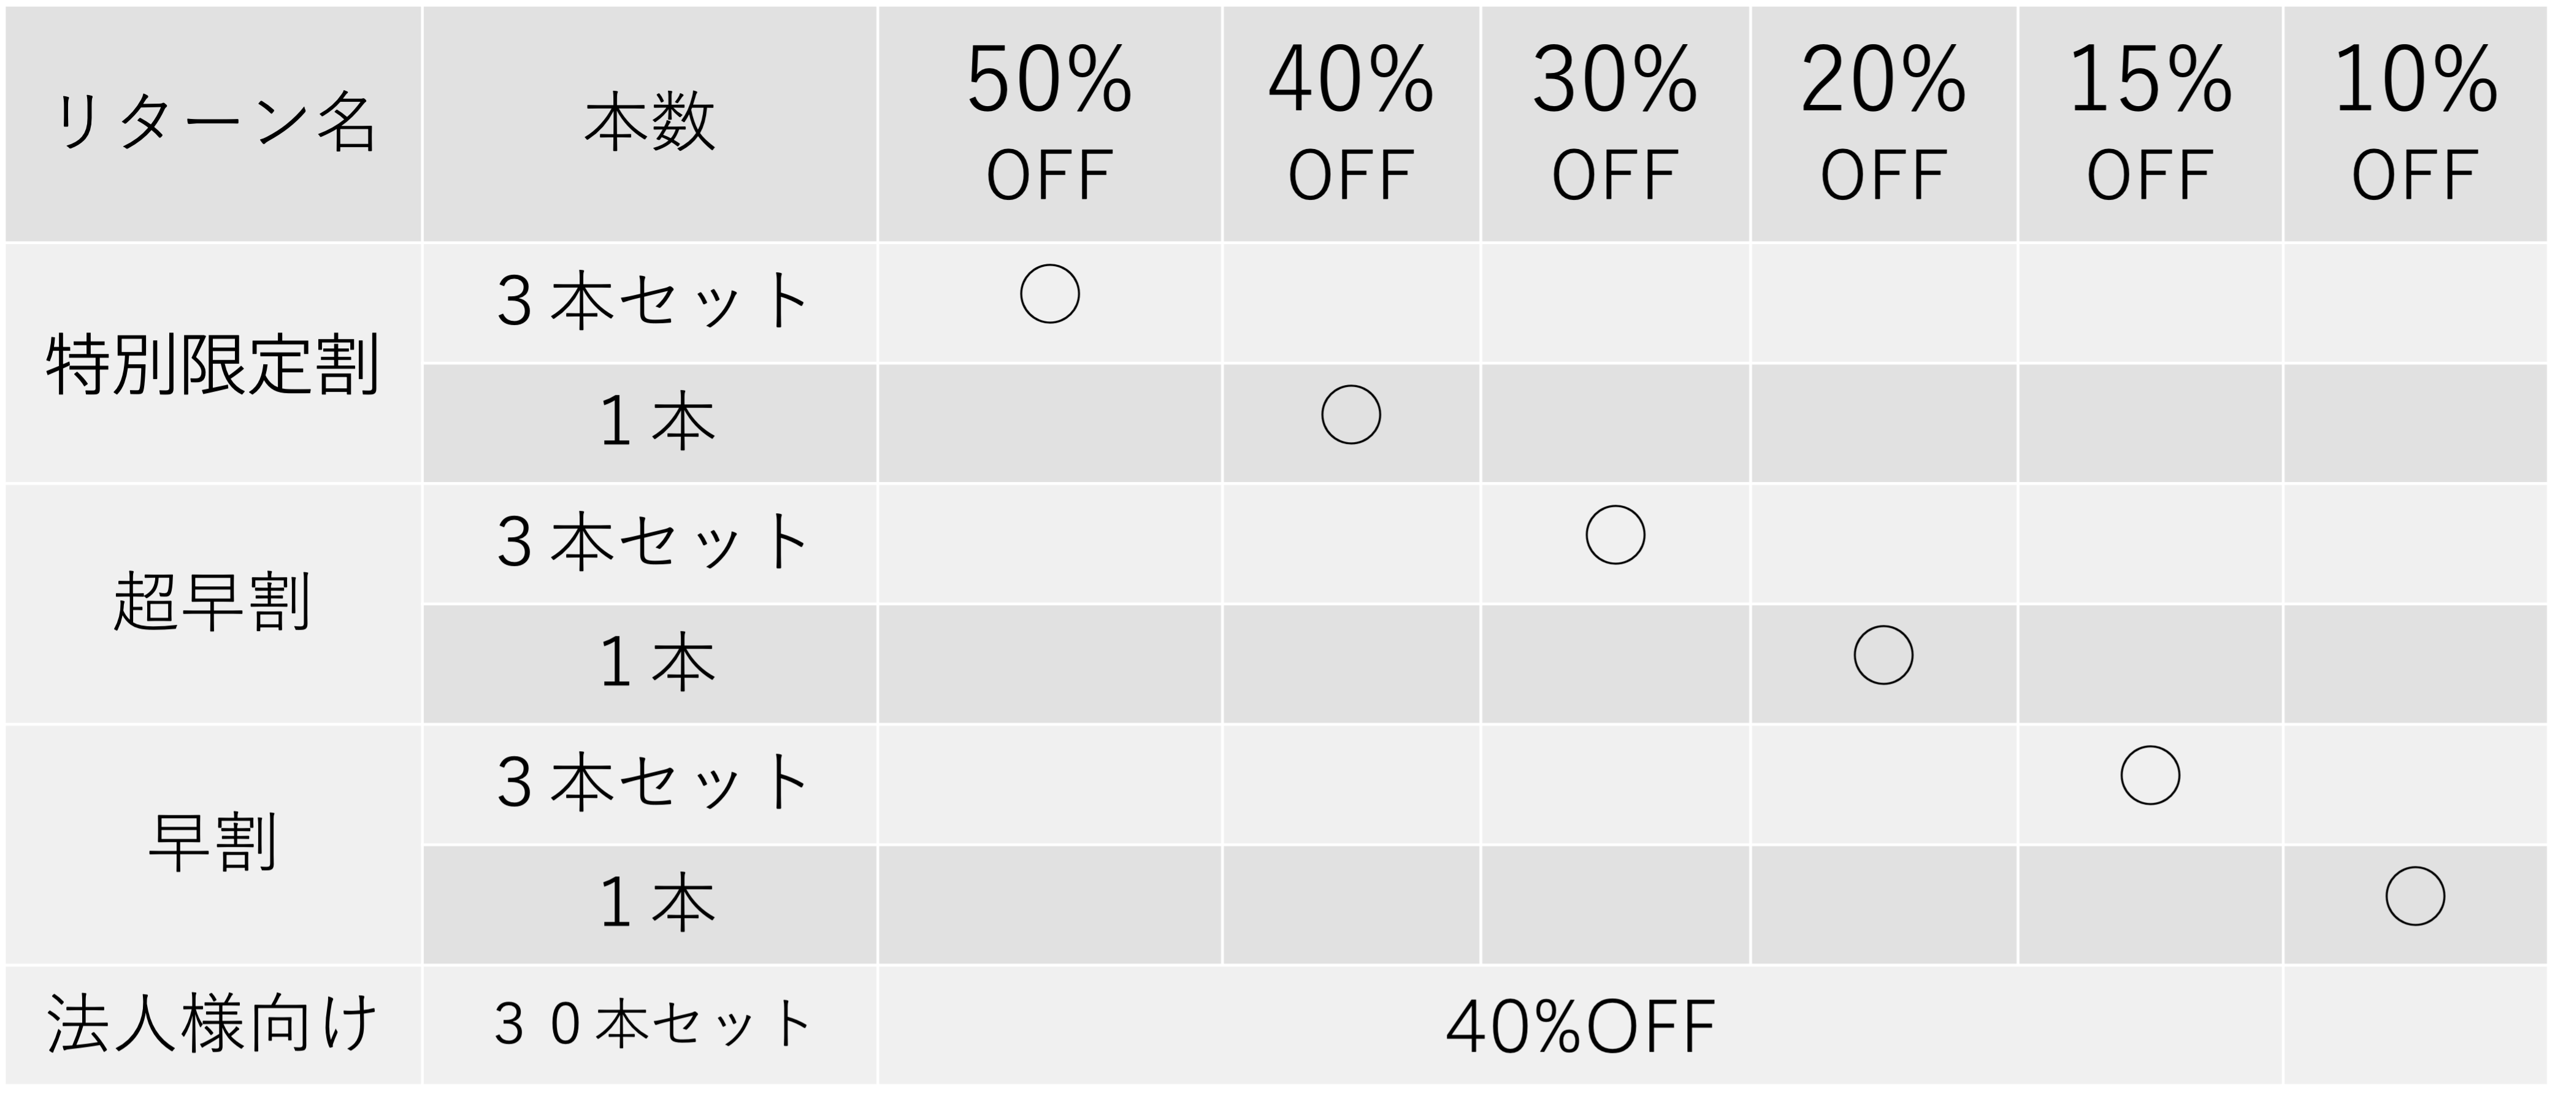Select the 10% OFF column header
Viewport: 2555px width, 1113px height.
tap(2414, 124)
